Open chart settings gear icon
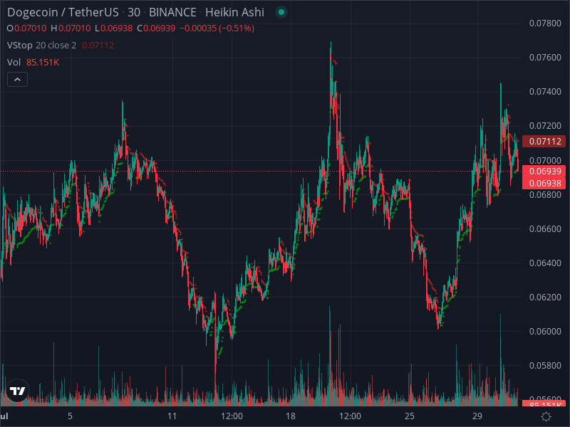The image size is (570, 427). pos(546,416)
